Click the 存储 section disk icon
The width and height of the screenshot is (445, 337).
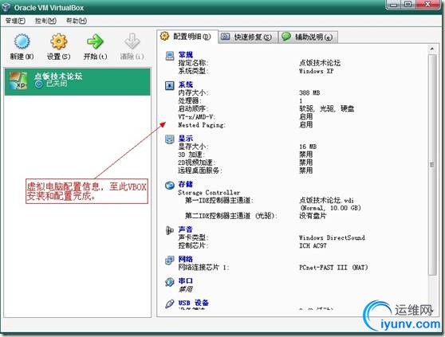coord(170,185)
